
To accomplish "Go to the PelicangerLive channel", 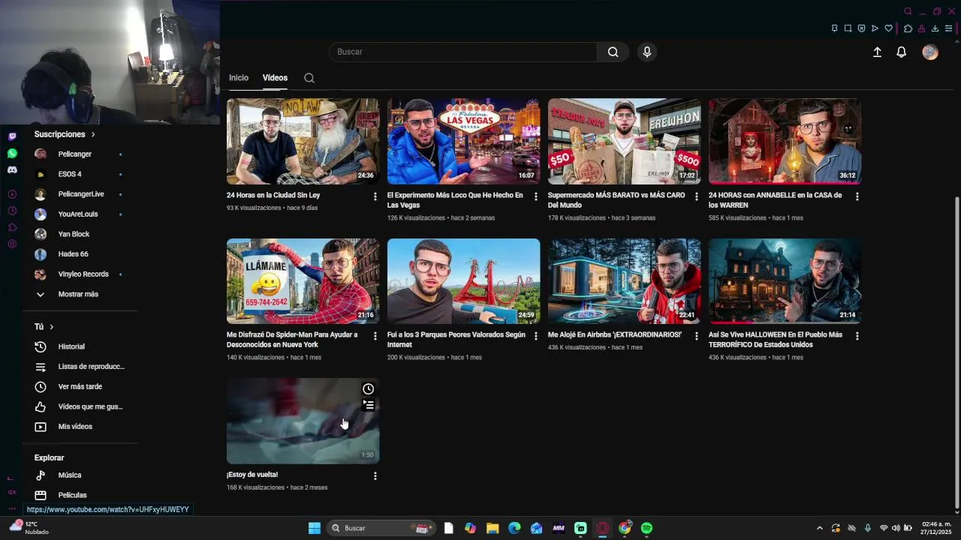I will 82,194.
